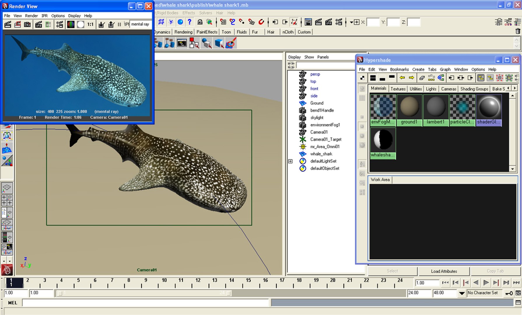Start IPR render with the IPR clapboard icon
Screen dimensions: 522x315
pyautogui.click(x=39, y=24)
